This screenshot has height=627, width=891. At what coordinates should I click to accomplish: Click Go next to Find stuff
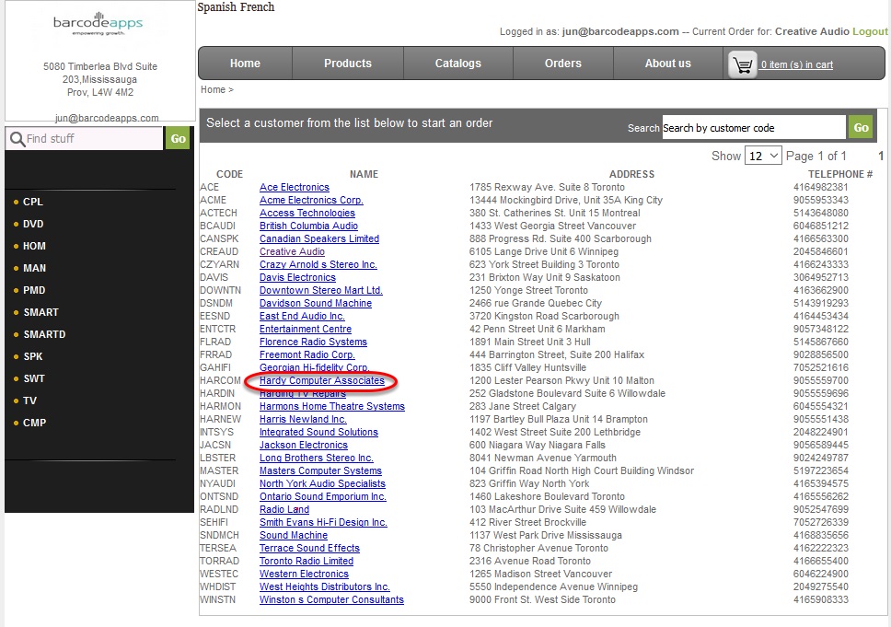click(x=178, y=138)
